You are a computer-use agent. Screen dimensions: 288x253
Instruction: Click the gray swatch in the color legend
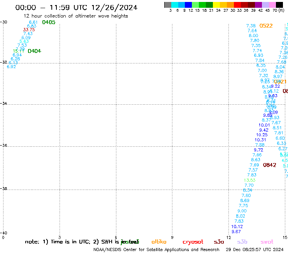168,5
